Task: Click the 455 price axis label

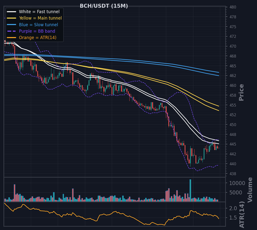Action: (233, 105)
